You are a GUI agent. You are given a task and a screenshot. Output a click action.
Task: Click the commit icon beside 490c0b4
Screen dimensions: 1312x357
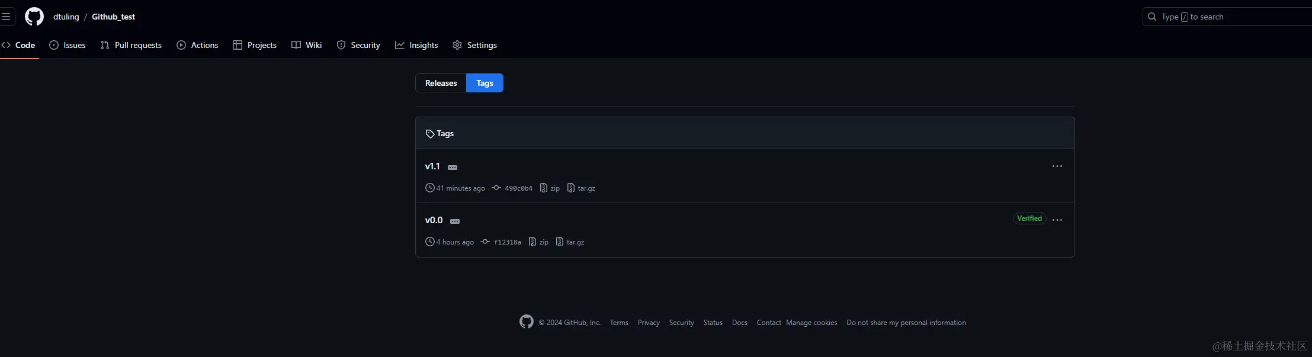point(496,188)
